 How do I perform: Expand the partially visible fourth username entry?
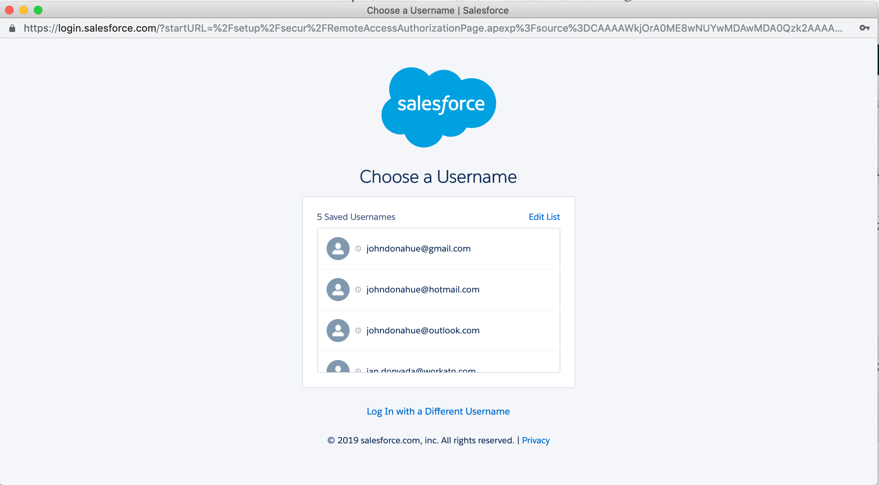pos(438,369)
